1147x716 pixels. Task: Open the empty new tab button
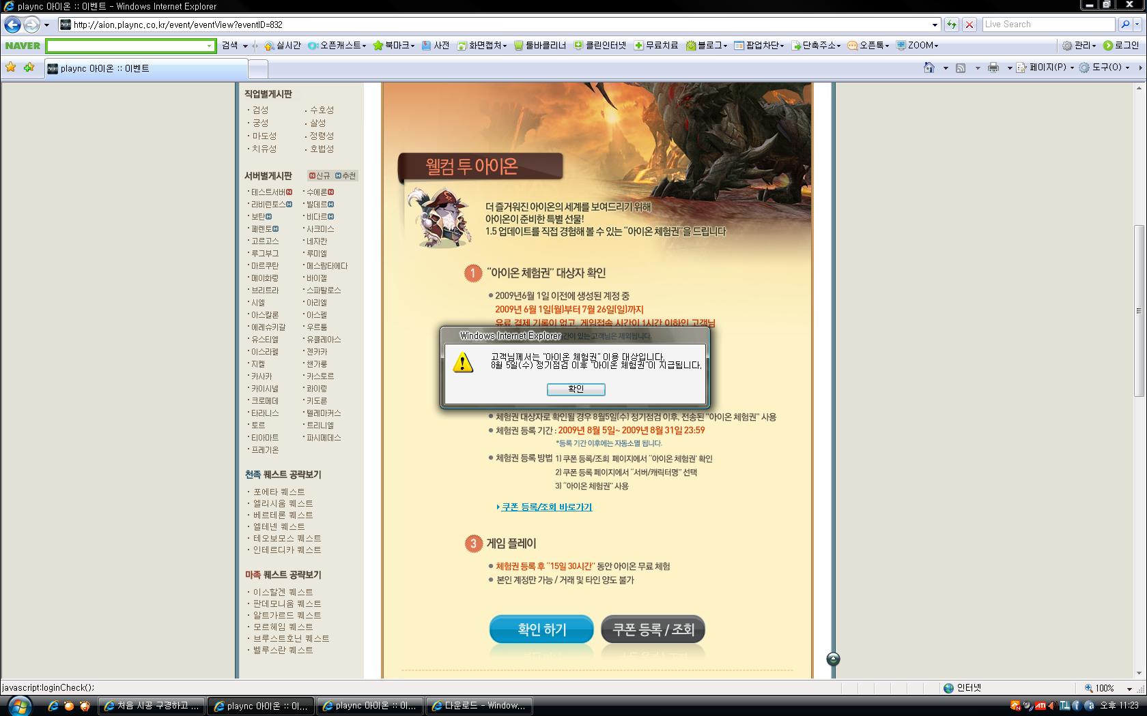tap(257, 69)
